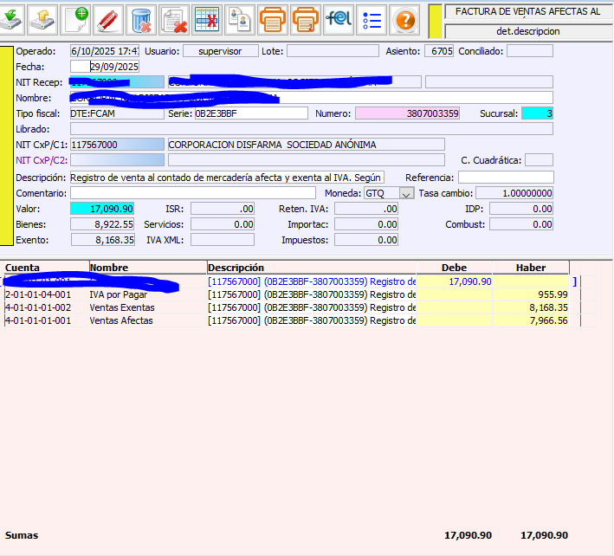The height and width of the screenshot is (556, 614).
Task: Click the yellow square beside the document type
Action: coord(436,20)
